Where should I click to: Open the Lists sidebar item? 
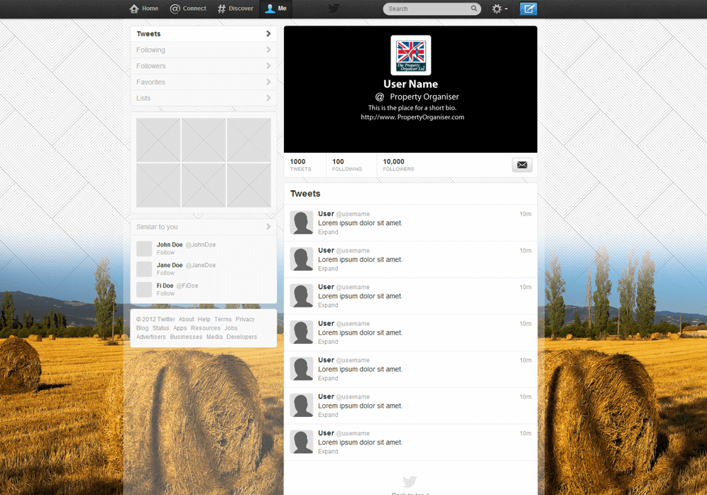pos(203,98)
